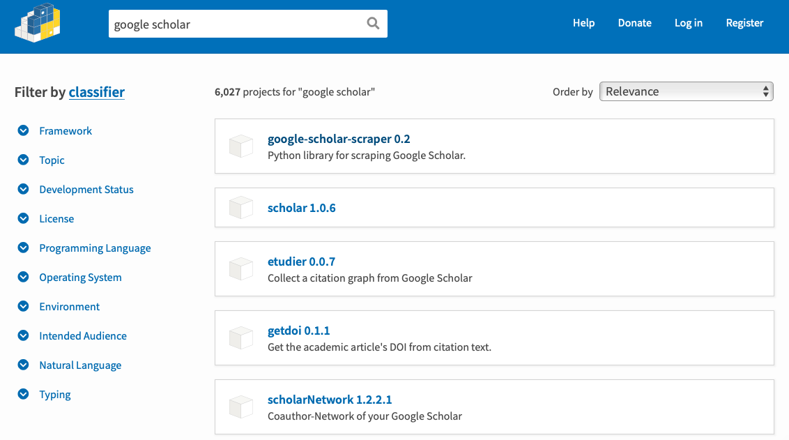The height and width of the screenshot is (440, 789).
Task: Expand the Environment filter chevron
Action: (x=23, y=306)
